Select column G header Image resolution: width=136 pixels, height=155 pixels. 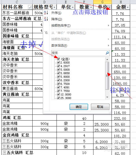coord(102,2)
